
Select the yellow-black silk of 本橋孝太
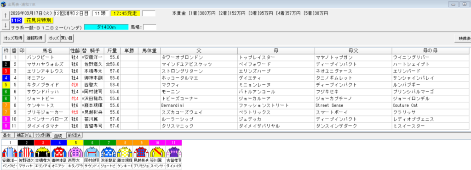coord(42,152)
